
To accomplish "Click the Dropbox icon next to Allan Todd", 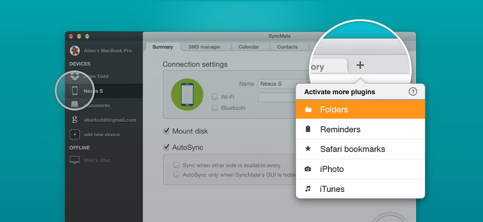I will pyautogui.click(x=75, y=76).
